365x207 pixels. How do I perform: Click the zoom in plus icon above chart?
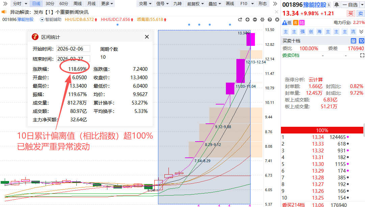(x=247, y=20)
